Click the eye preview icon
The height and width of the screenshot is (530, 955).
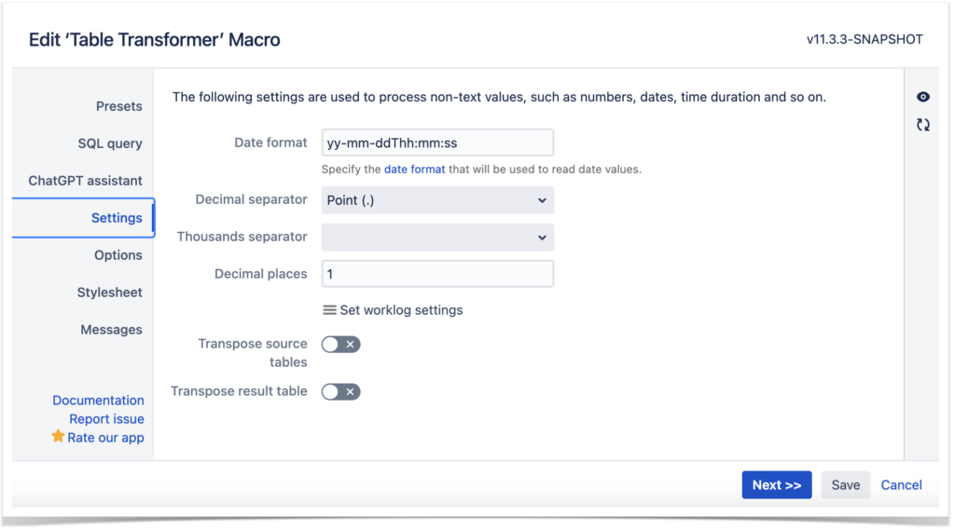tap(922, 97)
